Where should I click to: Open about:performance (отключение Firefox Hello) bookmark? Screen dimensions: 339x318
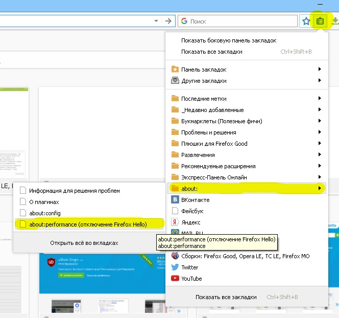coord(89,224)
